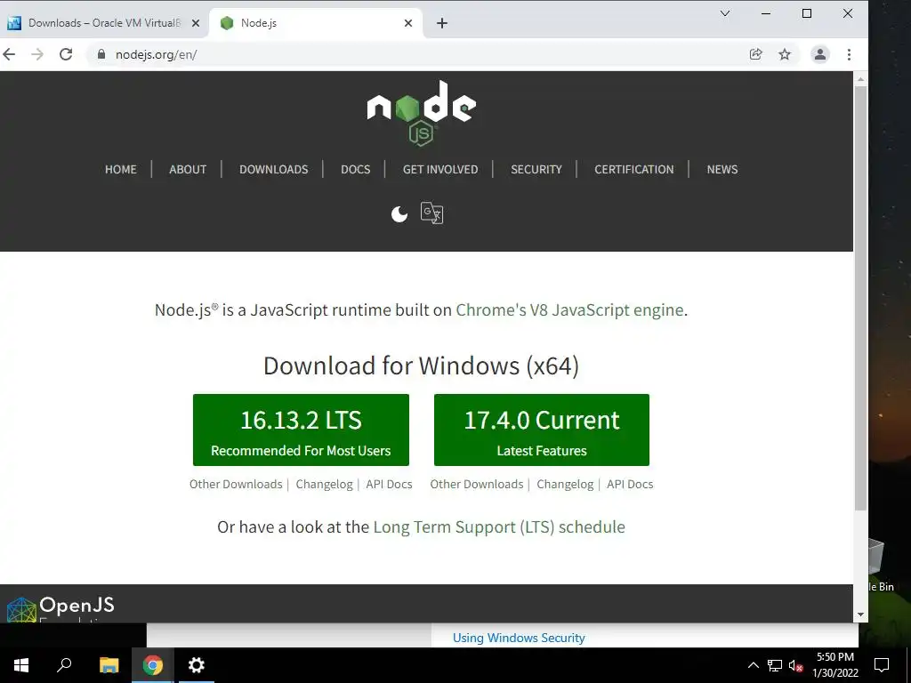Open the CERTIFICATION nav item

click(633, 170)
